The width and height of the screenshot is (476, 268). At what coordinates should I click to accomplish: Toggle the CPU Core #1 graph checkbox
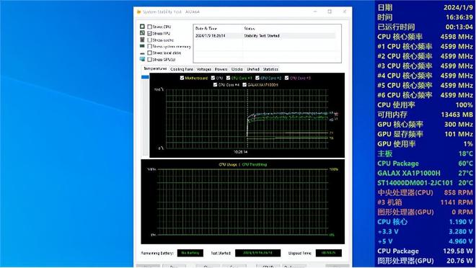click(229, 78)
